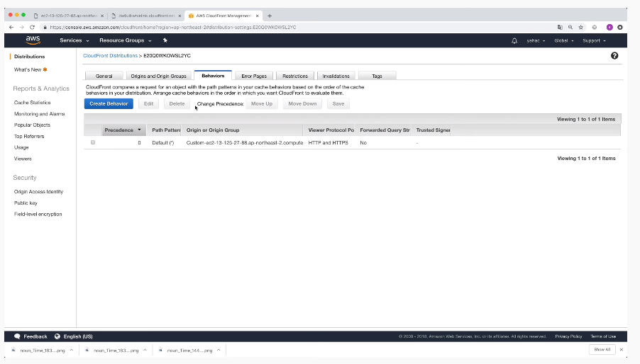Click the Move Up button

262,104
